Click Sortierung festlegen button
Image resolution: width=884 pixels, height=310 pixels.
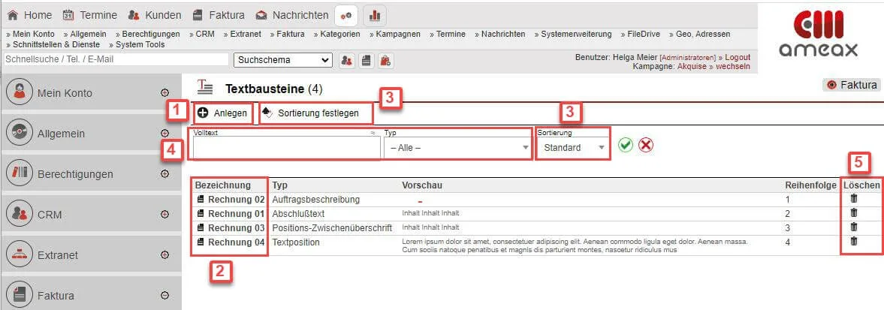point(316,113)
